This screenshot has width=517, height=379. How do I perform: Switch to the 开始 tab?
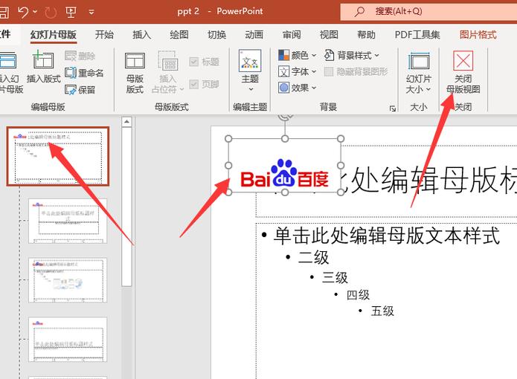[104, 35]
